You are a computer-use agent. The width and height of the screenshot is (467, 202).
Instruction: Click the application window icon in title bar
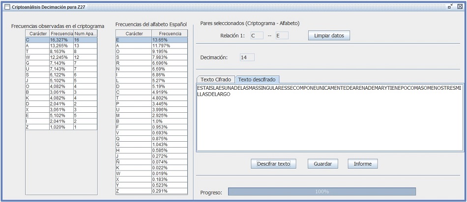point(7,7)
